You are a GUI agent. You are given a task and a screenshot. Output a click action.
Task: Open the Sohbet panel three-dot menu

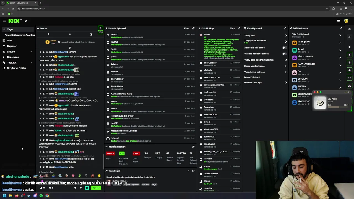coord(100,28)
